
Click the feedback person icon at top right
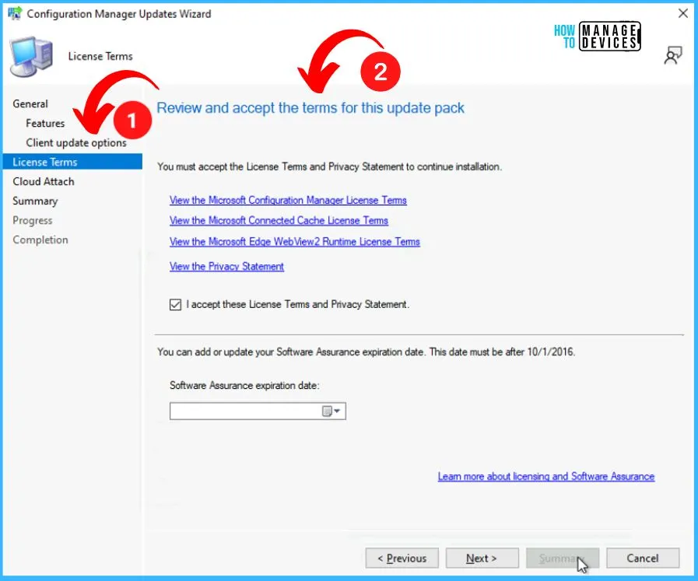[x=672, y=55]
